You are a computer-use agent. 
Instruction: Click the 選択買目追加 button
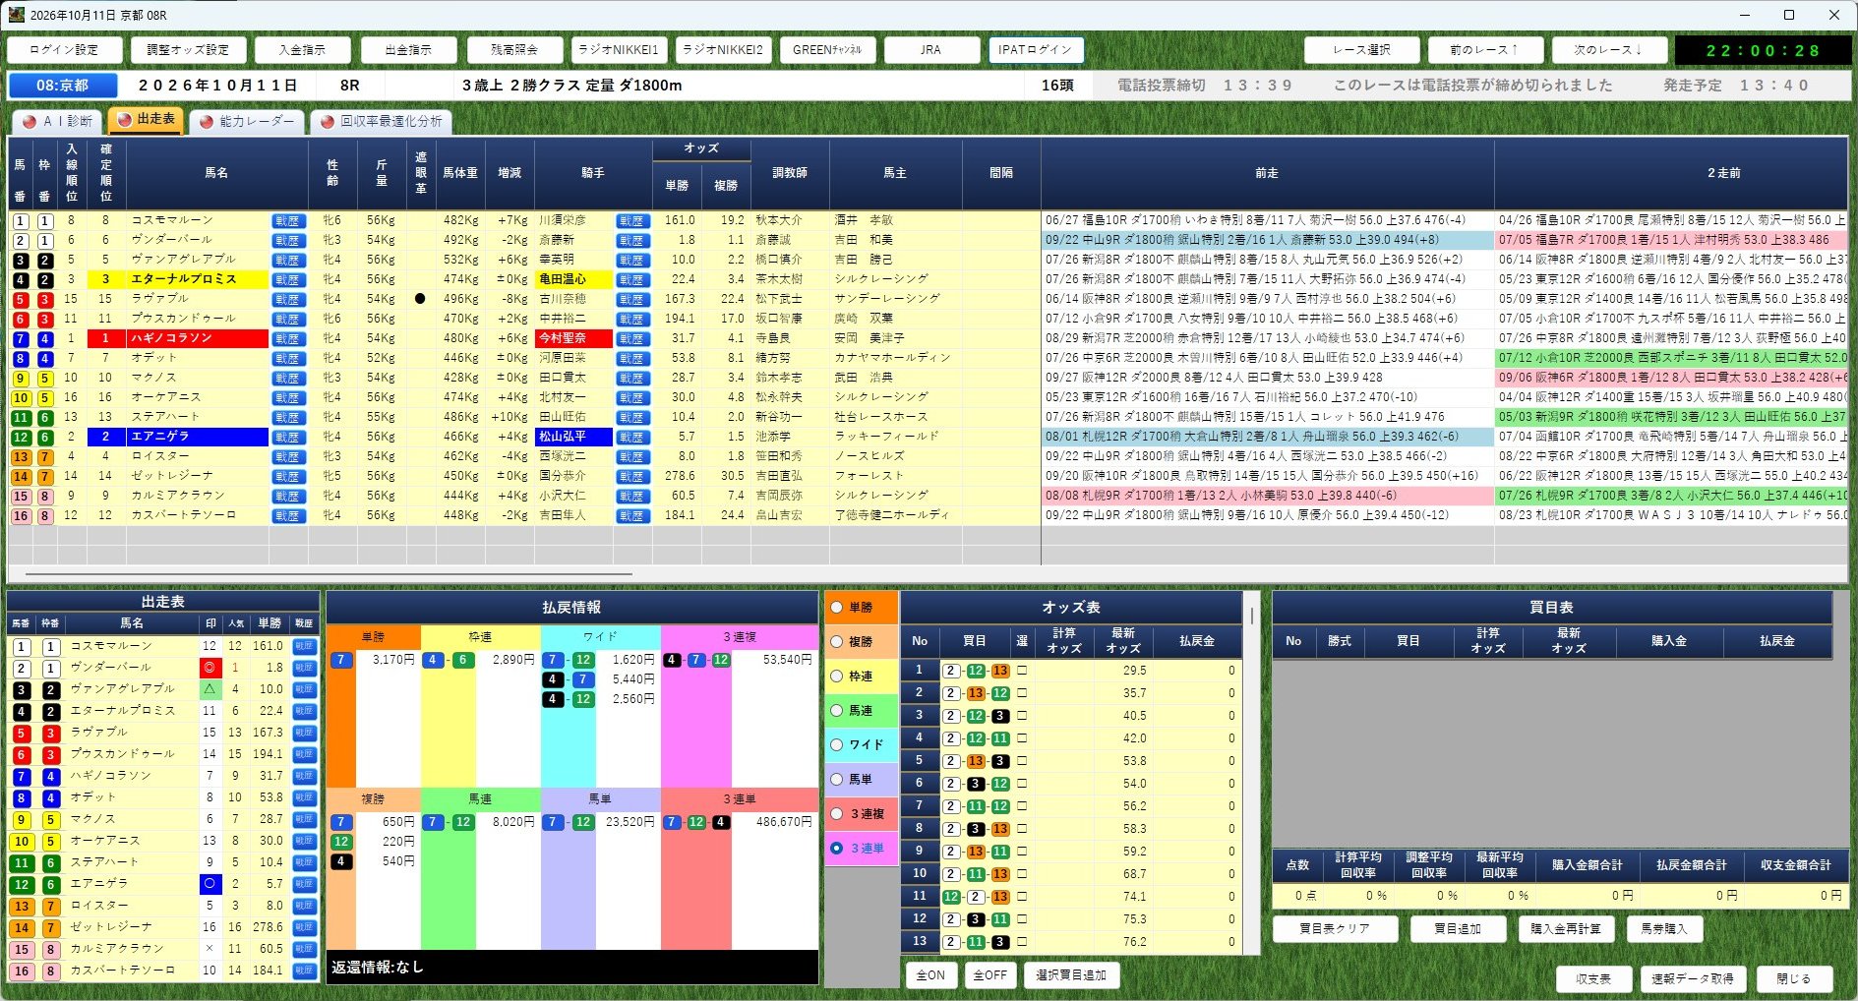(x=1072, y=975)
